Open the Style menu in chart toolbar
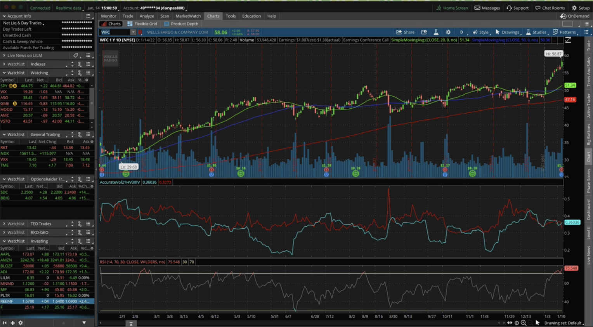The image size is (593, 327). coord(481,32)
